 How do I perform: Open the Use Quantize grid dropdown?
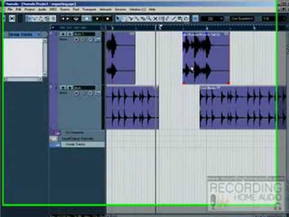point(242,19)
